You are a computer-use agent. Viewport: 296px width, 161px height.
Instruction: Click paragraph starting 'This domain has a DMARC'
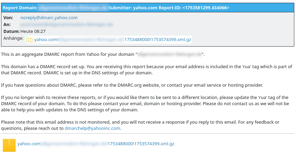146,70
